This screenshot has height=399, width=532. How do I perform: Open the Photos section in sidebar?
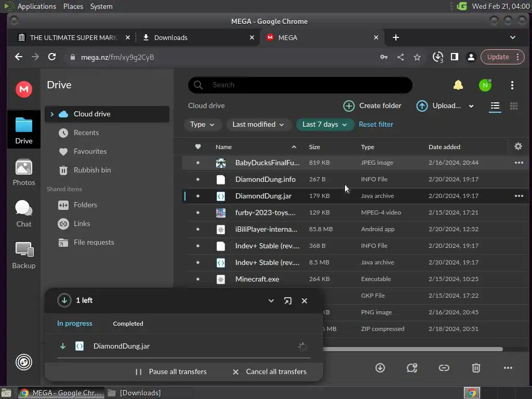pos(24,172)
